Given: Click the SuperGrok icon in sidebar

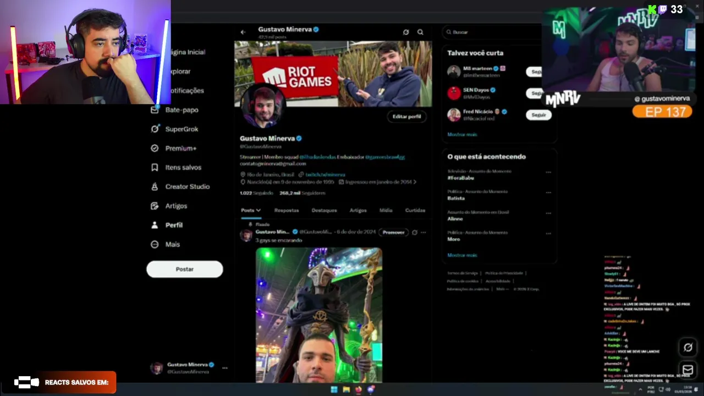Looking at the screenshot, I should (x=155, y=129).
